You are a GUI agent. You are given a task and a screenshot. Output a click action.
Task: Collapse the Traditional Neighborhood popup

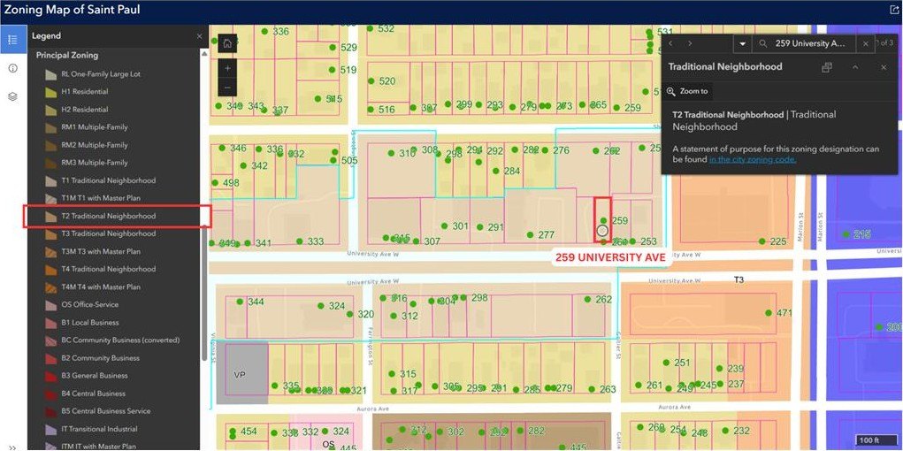[855, 67]
